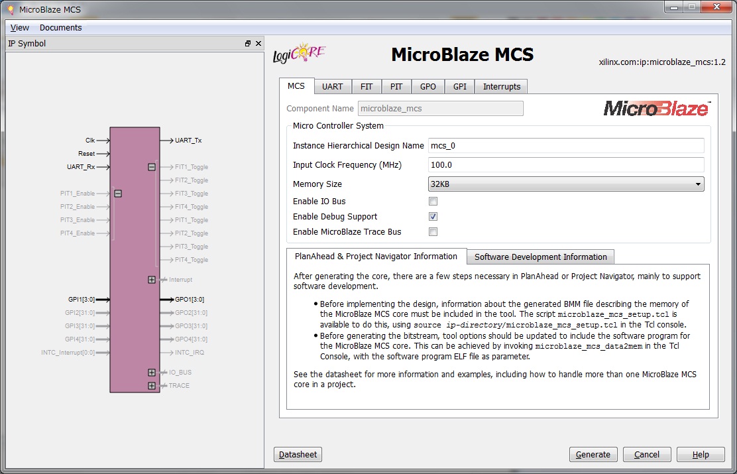Image resolution: width=737 pixels, height=474 pixels.
Task: Expand the IO_BUS port group
Action: 151,373
